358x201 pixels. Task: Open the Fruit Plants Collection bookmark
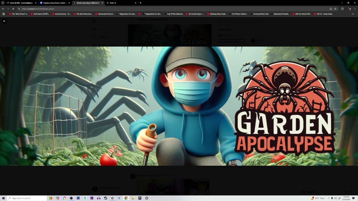coord(238,14)
